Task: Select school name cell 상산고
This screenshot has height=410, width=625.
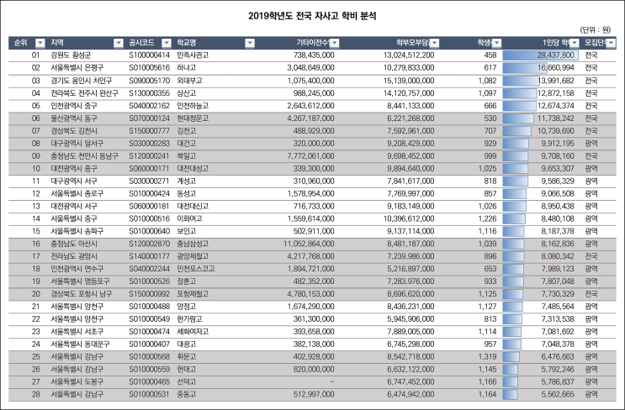Action: [187, 93]
